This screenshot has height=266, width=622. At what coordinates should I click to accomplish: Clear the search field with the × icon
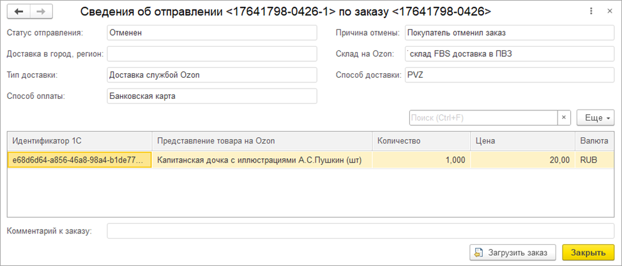click(x=564, y=118)
